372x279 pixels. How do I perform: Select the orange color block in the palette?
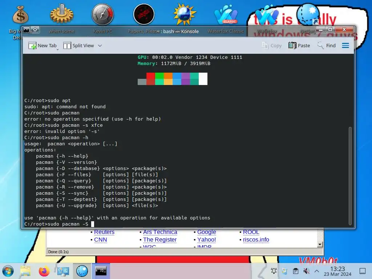point(168,76)
